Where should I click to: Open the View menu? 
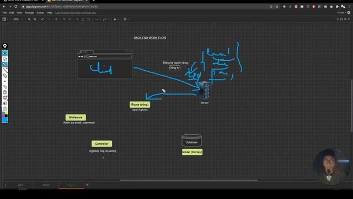(19, 13)
